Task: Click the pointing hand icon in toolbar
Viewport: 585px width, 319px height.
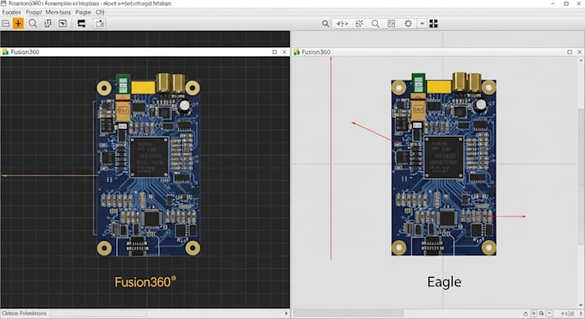Action: 48,23
